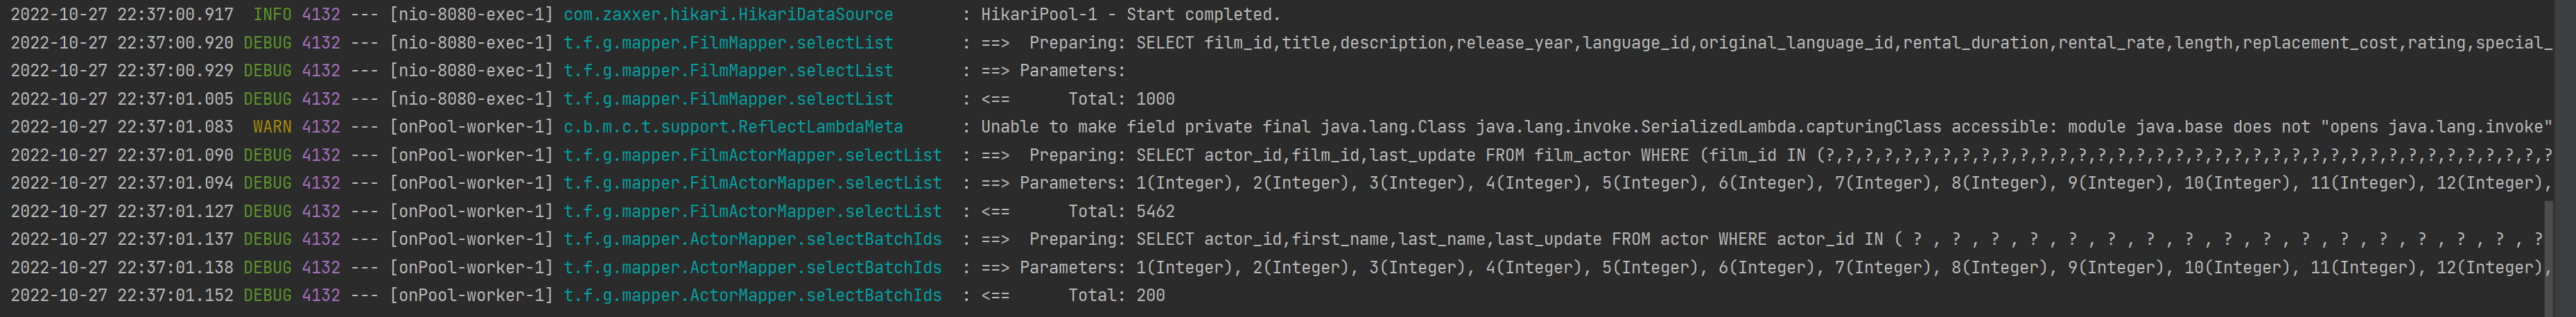
Task: Click the FilmMapper.selectList logger on the Total: 1000 line
Action: point(728,99)
